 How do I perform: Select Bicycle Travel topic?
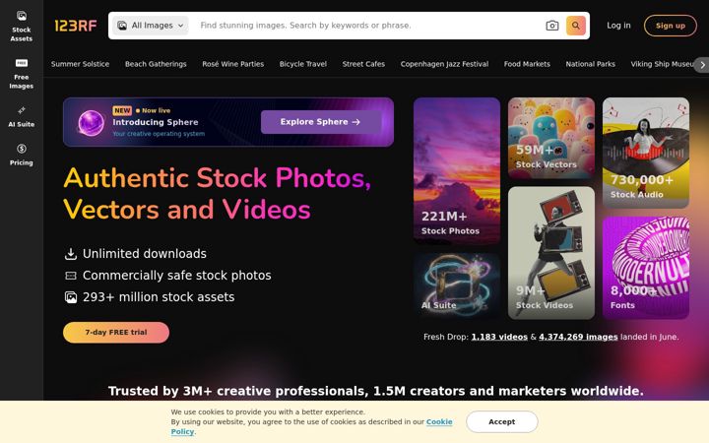303,64
